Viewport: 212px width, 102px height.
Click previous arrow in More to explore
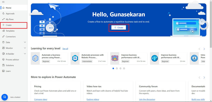click(200, 77)
